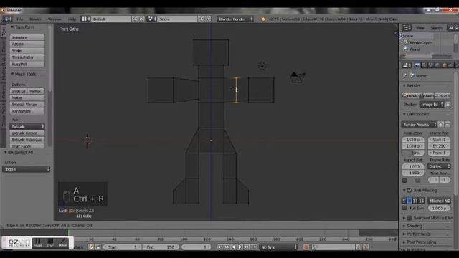Open the Blender Render engine dropdown
The image size is (459, 258).
click(235, 19)
